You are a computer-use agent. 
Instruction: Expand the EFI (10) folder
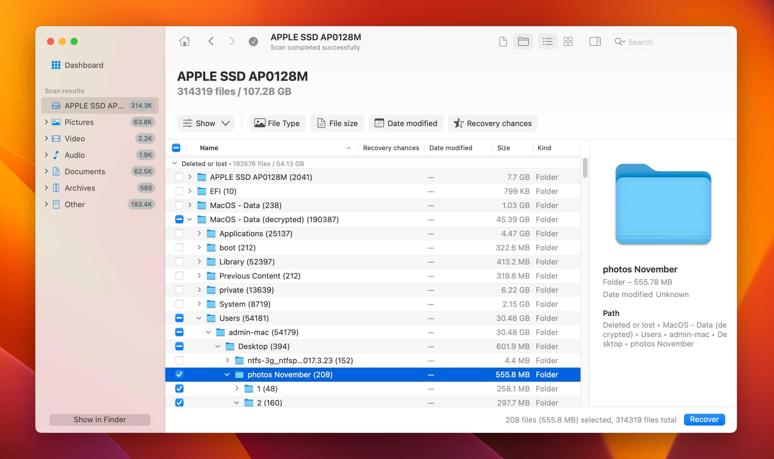(190, 191)
